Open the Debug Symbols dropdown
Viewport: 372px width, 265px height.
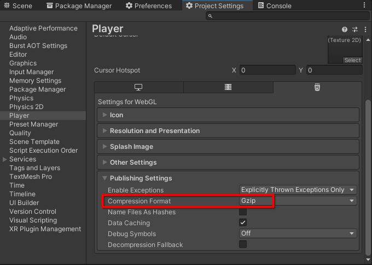(x=298, y=233)
